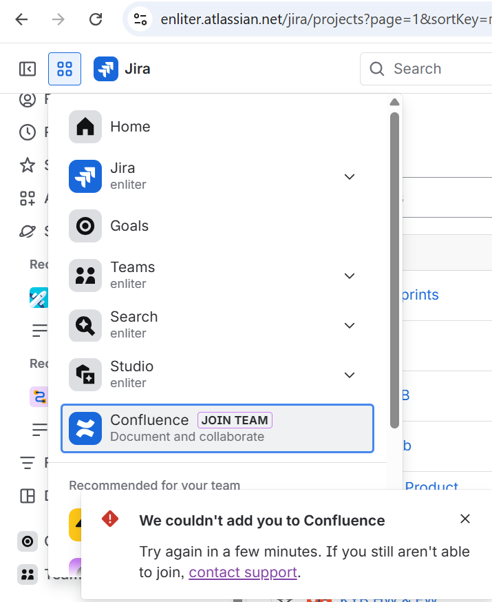The width and height of the screenshot is (492, 602).
Task: Expand the Jira section chevron
Action: 350,176
